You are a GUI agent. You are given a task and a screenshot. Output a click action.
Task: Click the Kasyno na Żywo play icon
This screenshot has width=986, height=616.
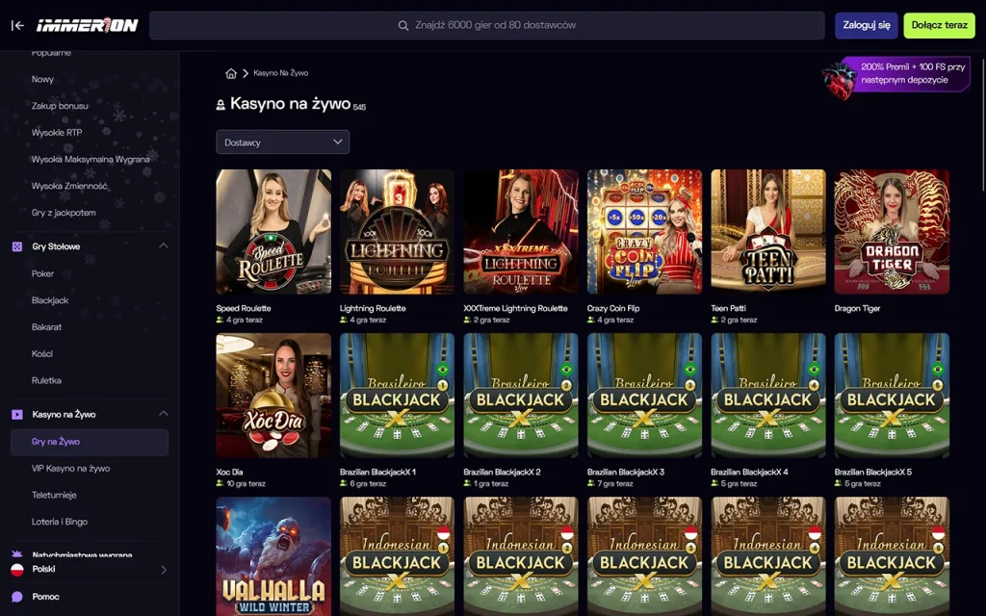pyautogui.click(x=17, y=415)
